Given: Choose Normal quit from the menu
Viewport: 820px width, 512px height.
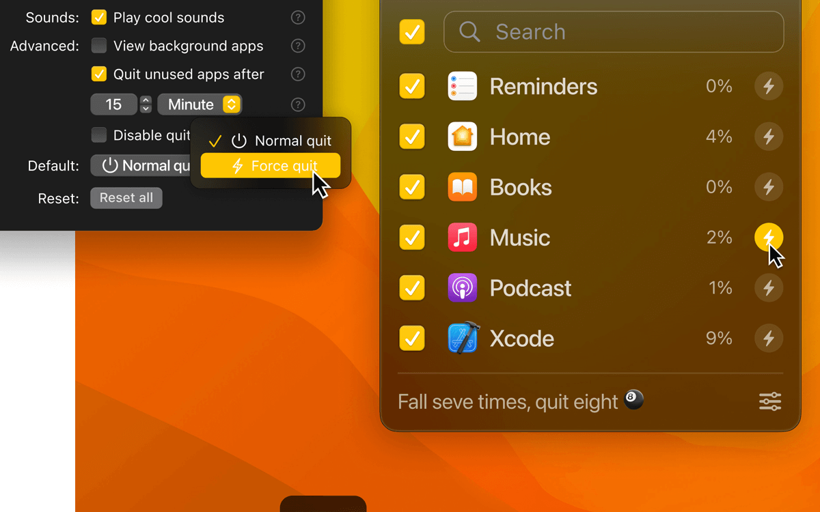Looking at the screenshot, I should pos(271,141).
